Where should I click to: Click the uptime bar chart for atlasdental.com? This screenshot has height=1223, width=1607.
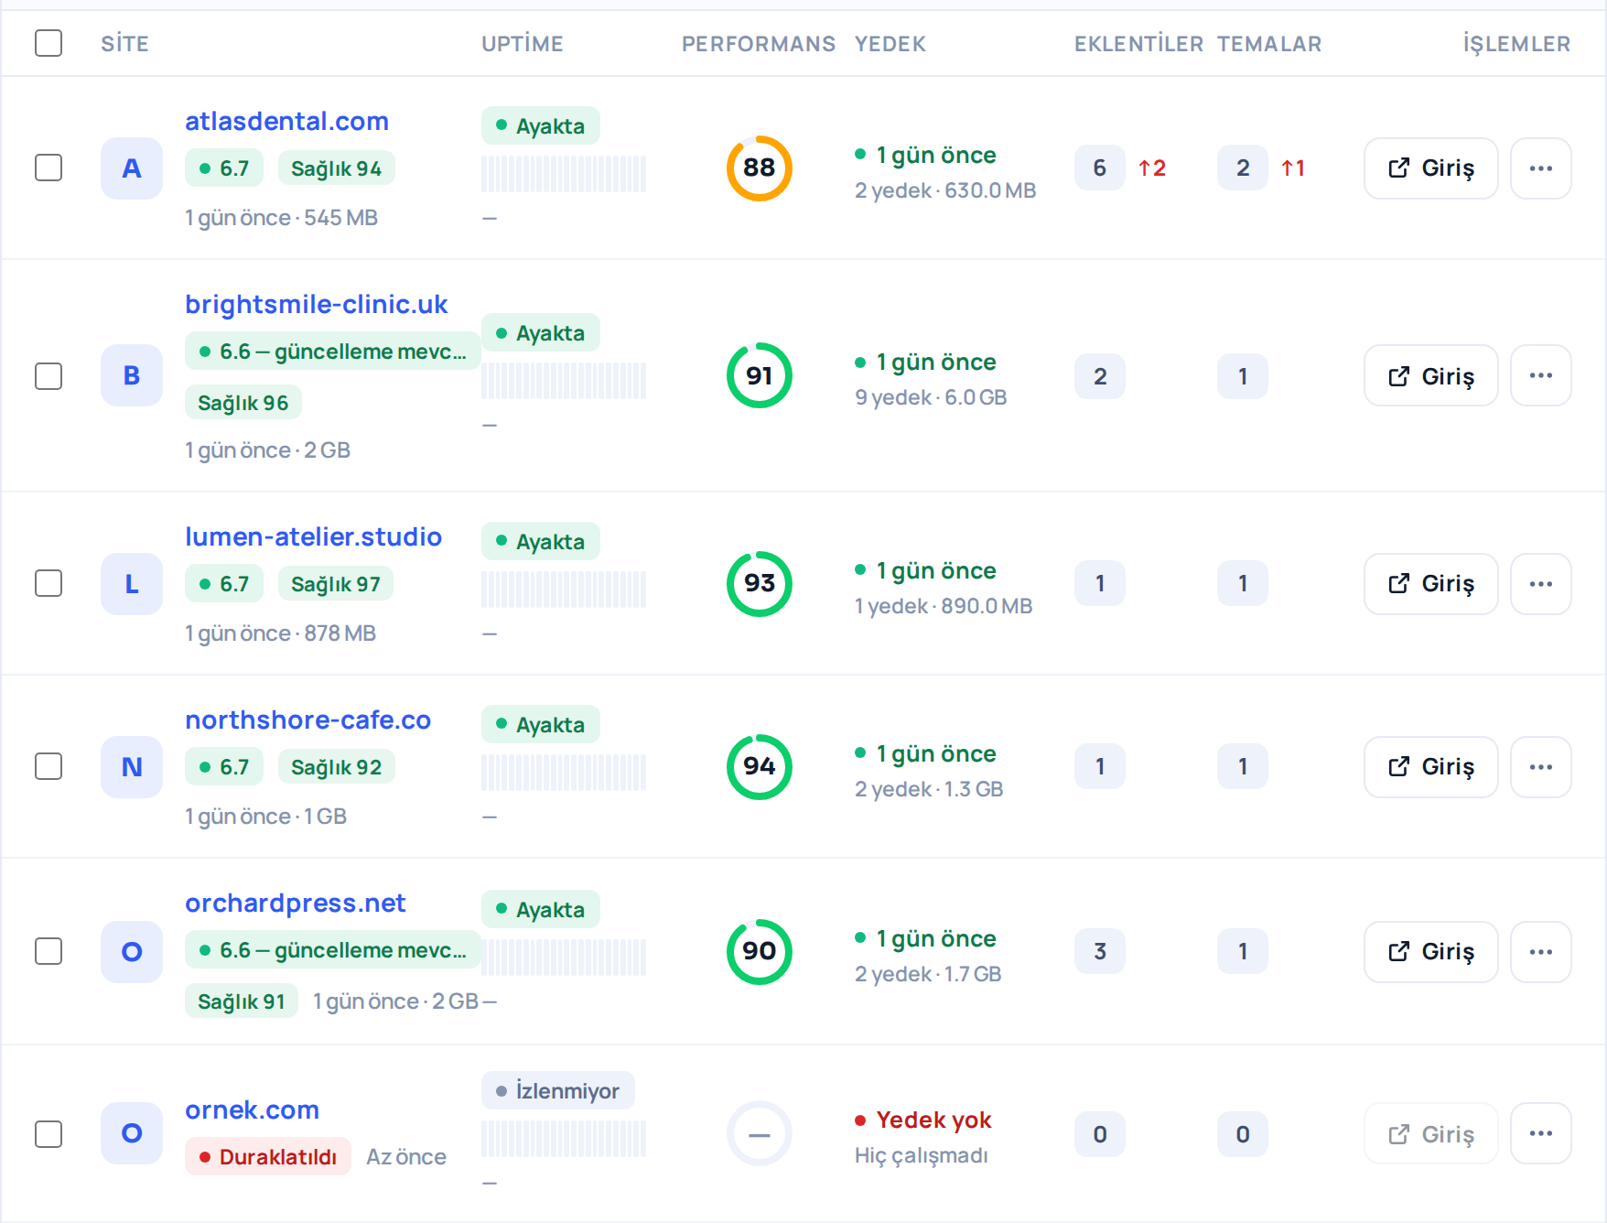coord(564,174)
